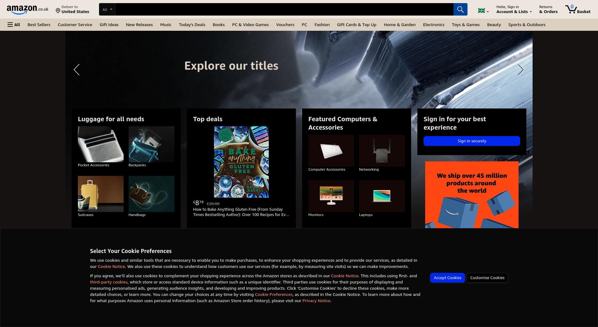Open the Bake Anything Gluten Free cover
Screen dimensions: 598x327
[241, 162]
